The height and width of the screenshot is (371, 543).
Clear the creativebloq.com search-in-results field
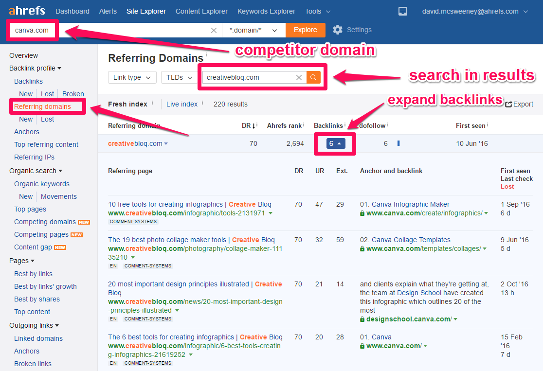click(299, 77)
